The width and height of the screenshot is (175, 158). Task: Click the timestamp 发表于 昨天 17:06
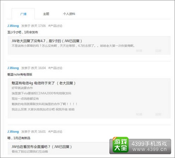pyautogui.click(x=34, y=26)
